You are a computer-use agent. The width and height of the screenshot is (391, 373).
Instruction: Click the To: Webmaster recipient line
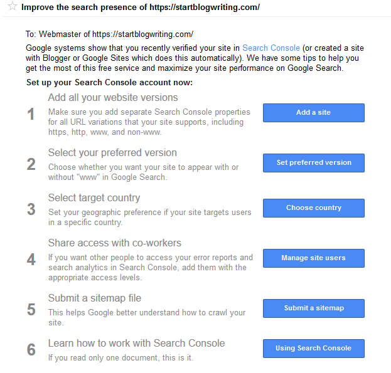pos(109,34)
